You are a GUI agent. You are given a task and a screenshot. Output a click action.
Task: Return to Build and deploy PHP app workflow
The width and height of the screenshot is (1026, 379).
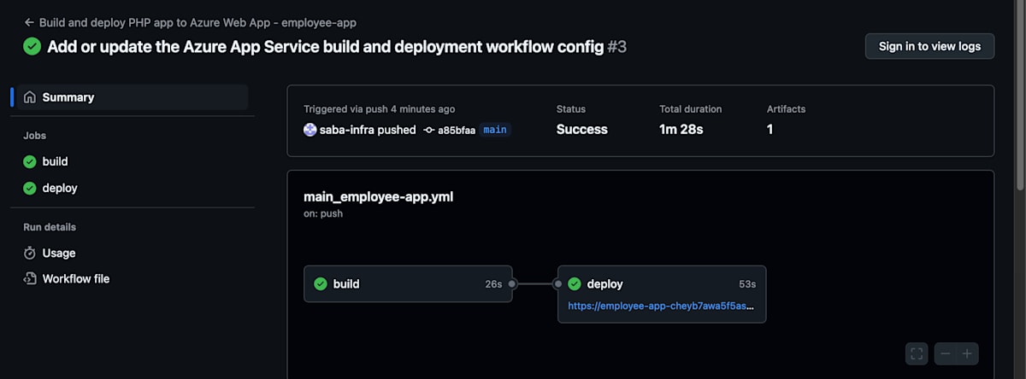coord(198,22)
